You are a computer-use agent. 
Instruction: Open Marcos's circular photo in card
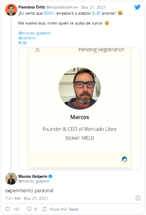pyautogui.click(x=80, y=89)
